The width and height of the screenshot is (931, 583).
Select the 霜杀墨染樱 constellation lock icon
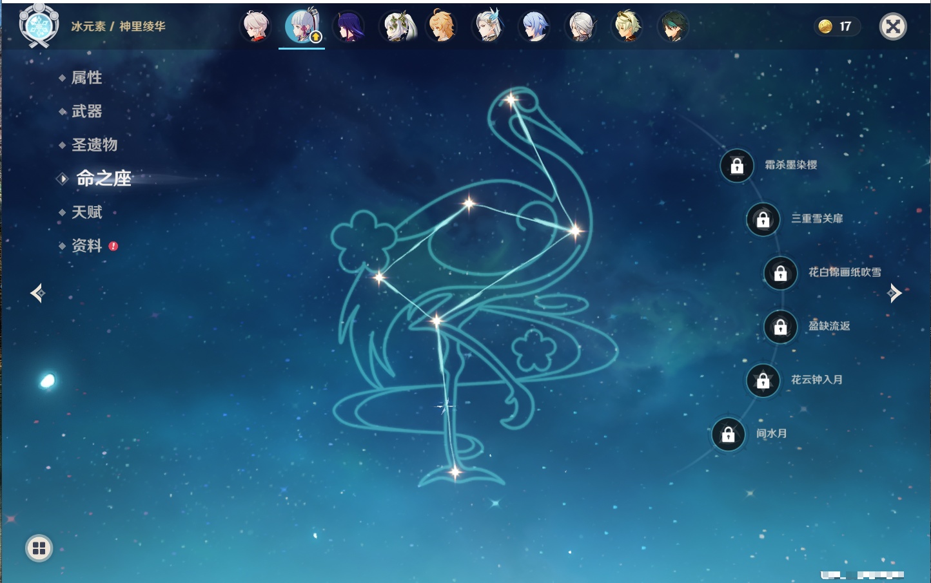tap(737, 166)
